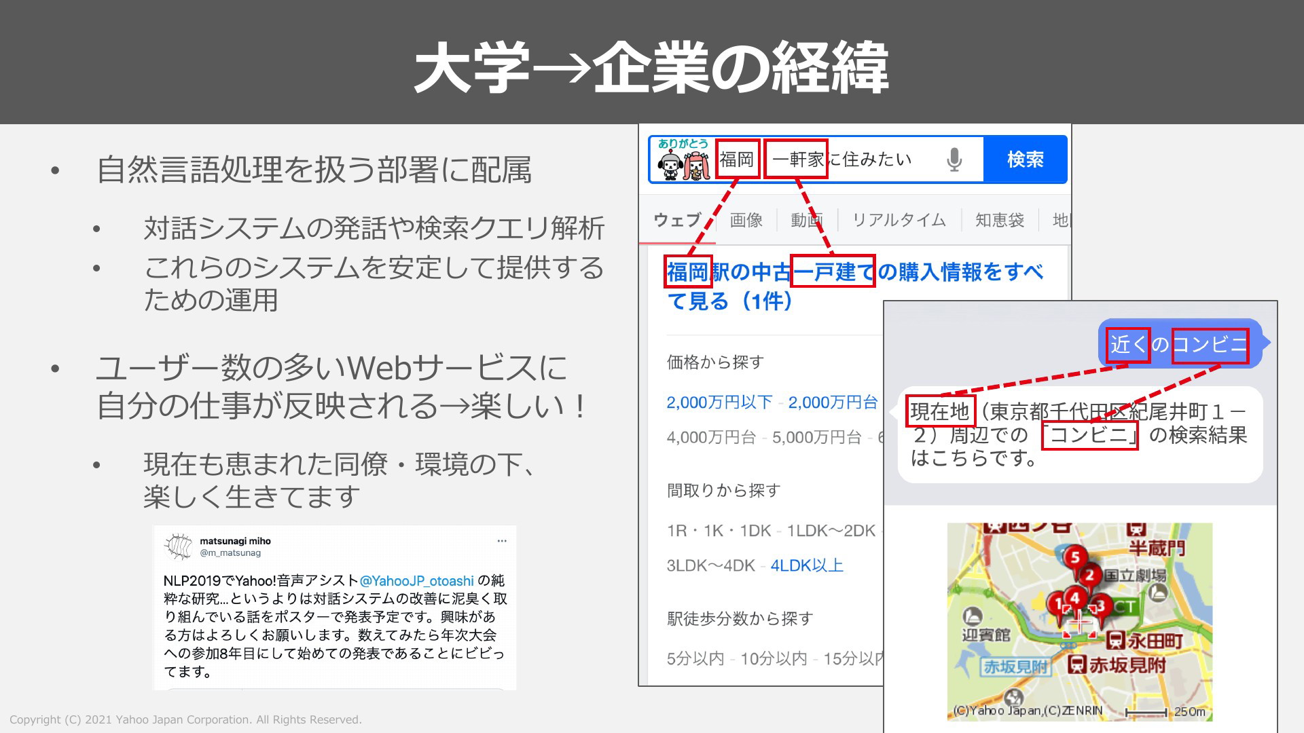
Task: Click the 赤坂見附 station icon on the map
Action: point(1076,664)
